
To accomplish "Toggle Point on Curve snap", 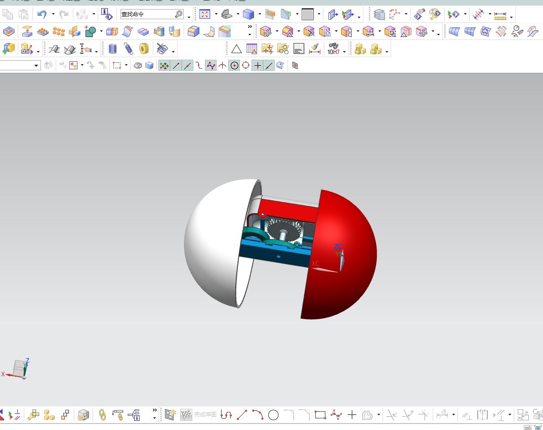I will (x=269, y=65).
